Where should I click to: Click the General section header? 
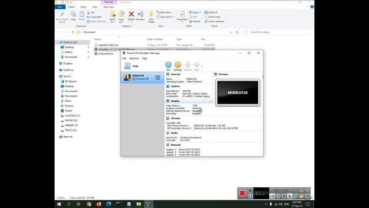pos(175,75)
